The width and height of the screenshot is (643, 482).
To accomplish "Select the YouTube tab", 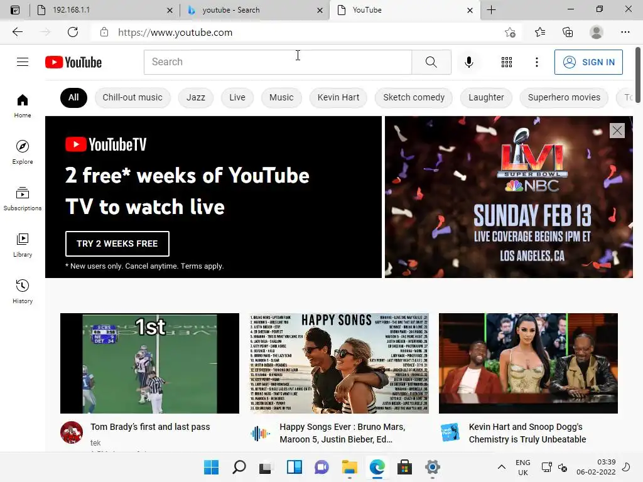I will tap(404, 10).
